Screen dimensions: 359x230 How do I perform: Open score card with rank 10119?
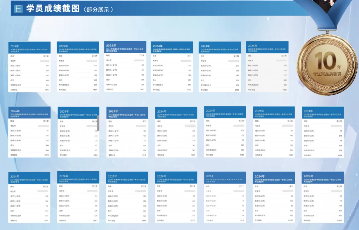point(176,197)
